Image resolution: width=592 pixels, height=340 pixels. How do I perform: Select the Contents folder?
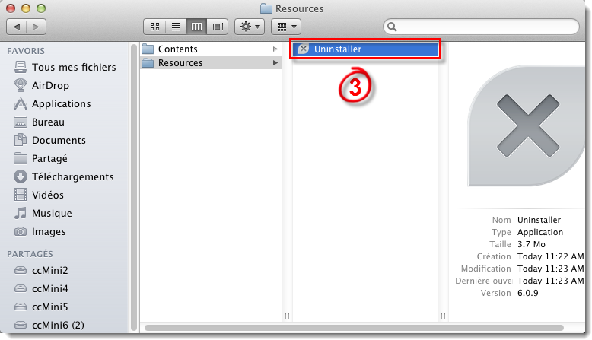tap(211, 49)
